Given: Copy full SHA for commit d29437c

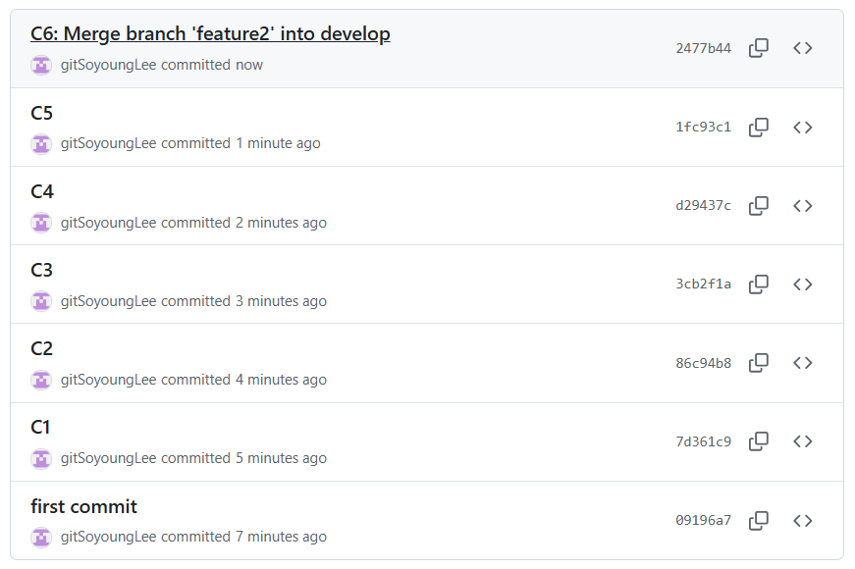Looking at the screenshot, I should click(x=758, y=206).
